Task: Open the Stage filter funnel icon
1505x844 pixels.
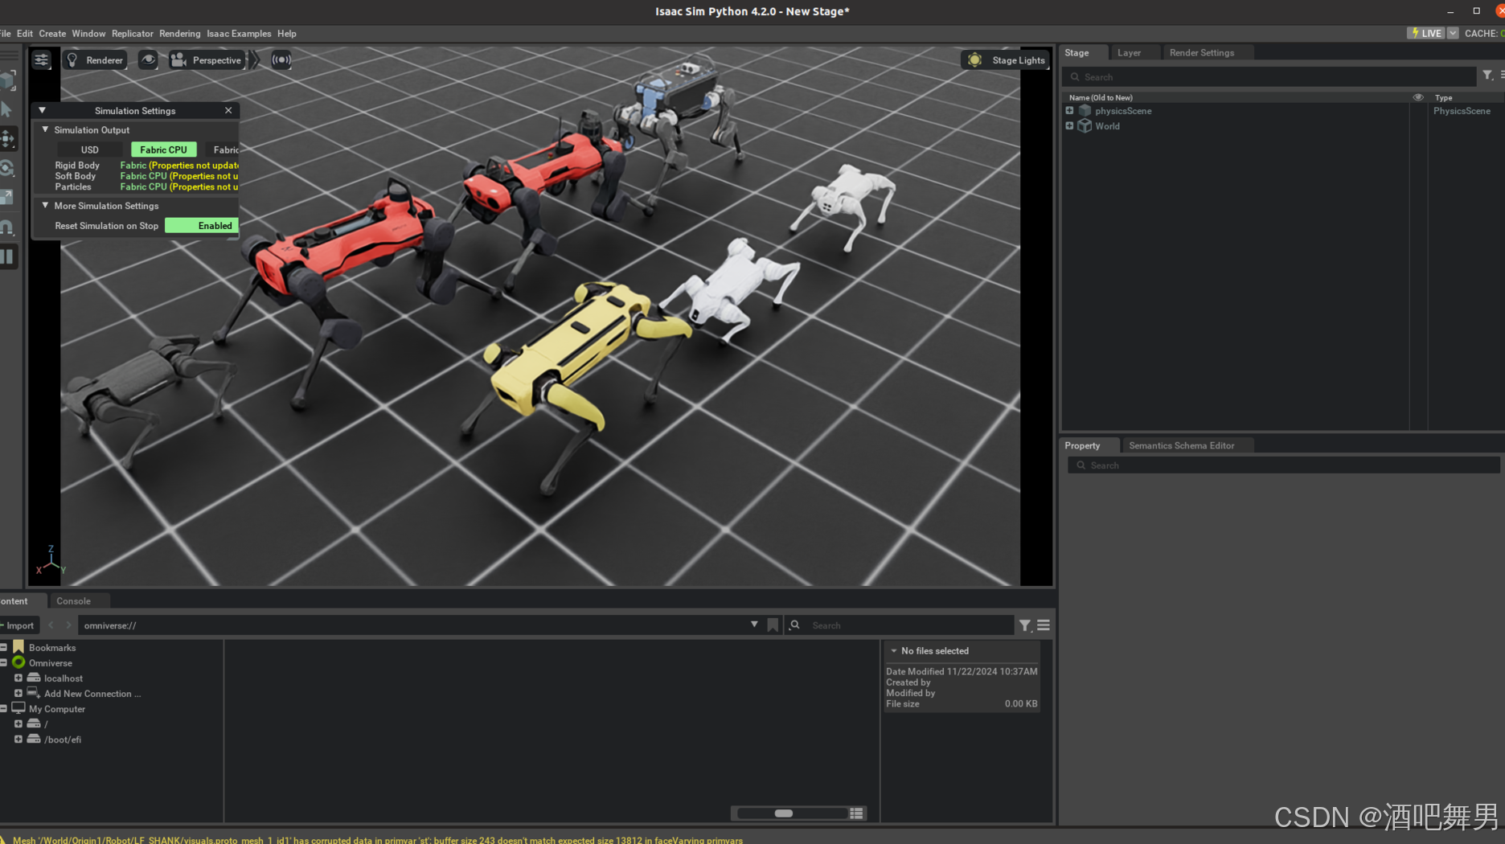Action: [1488, 76]
